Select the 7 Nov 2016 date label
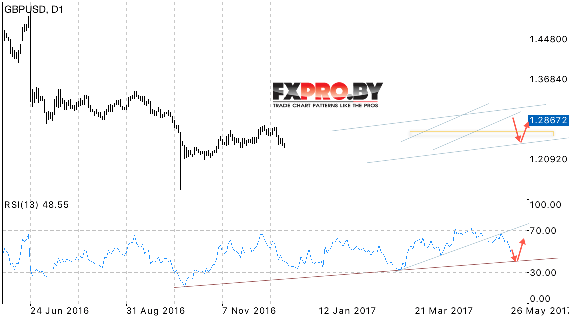The width and height of the screenshot is (569, 320). 249,311
